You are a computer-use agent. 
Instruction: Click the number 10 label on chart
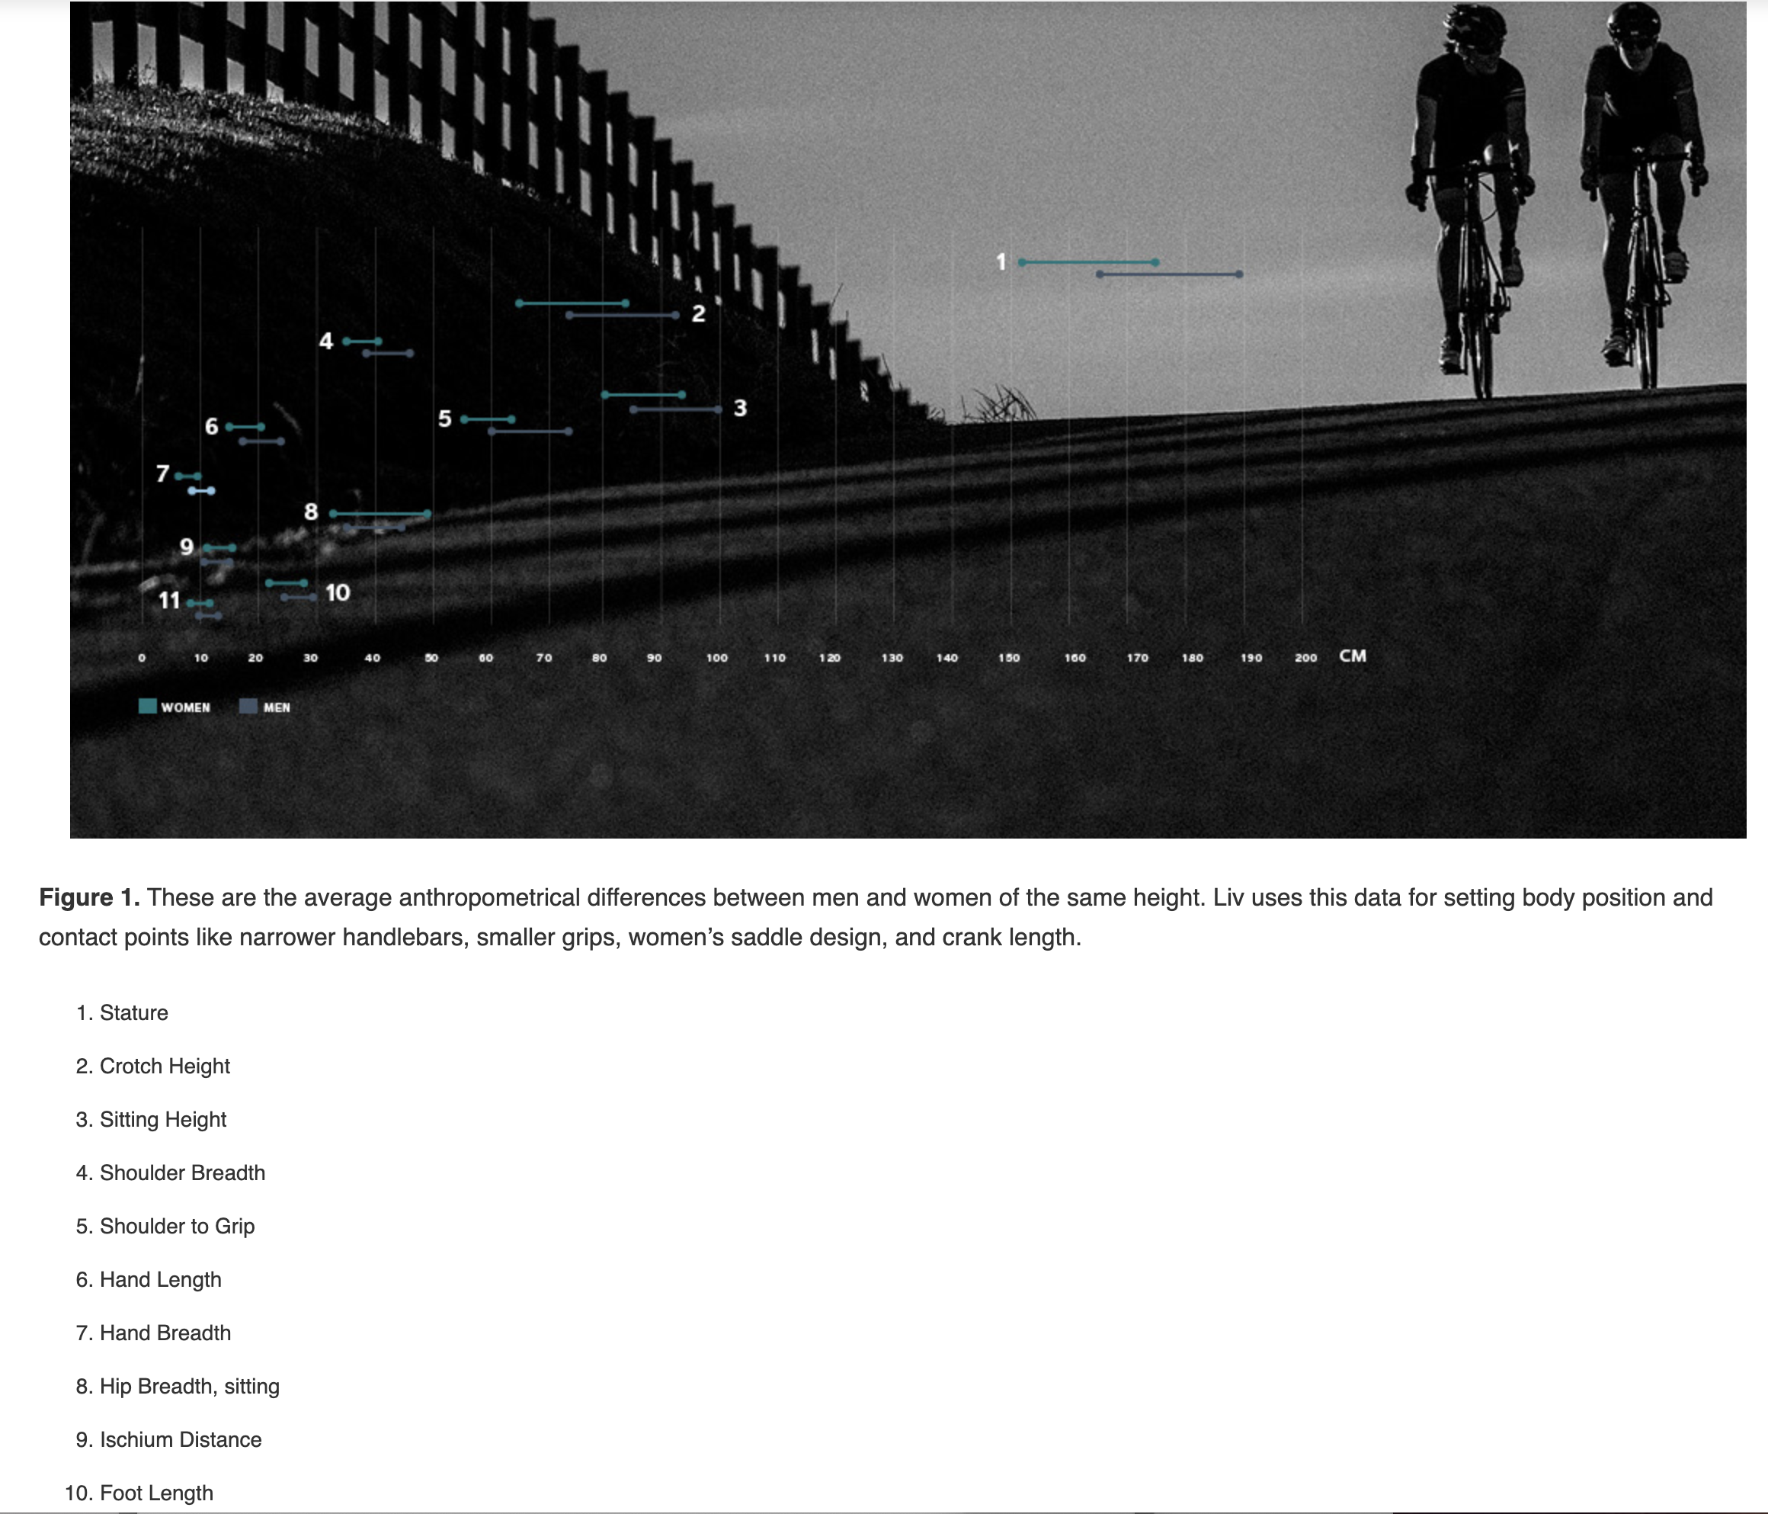[x=337, y=592]
